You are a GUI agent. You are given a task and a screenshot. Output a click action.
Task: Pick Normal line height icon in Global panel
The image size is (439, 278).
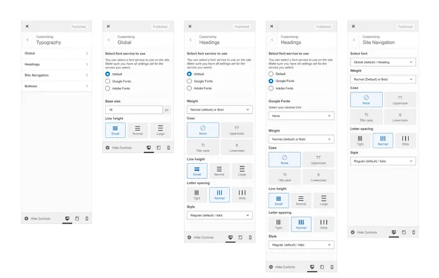[x=137, y=130]
